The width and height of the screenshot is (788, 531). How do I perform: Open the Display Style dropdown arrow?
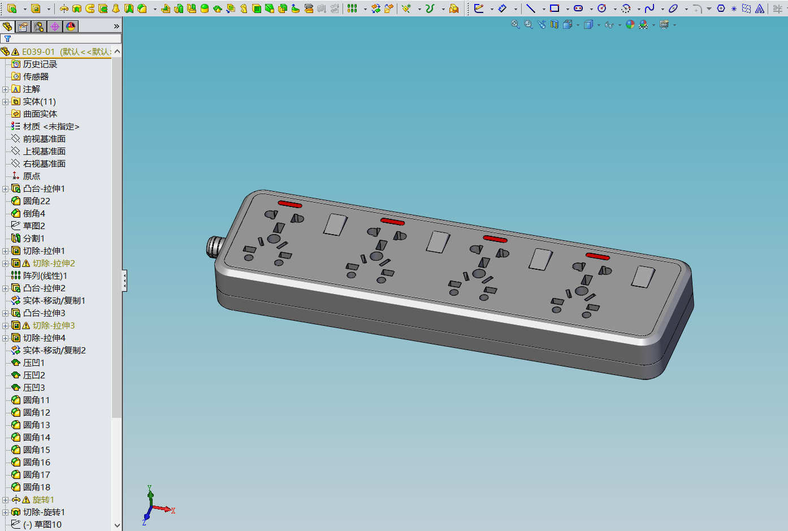[x=599, y=25]
